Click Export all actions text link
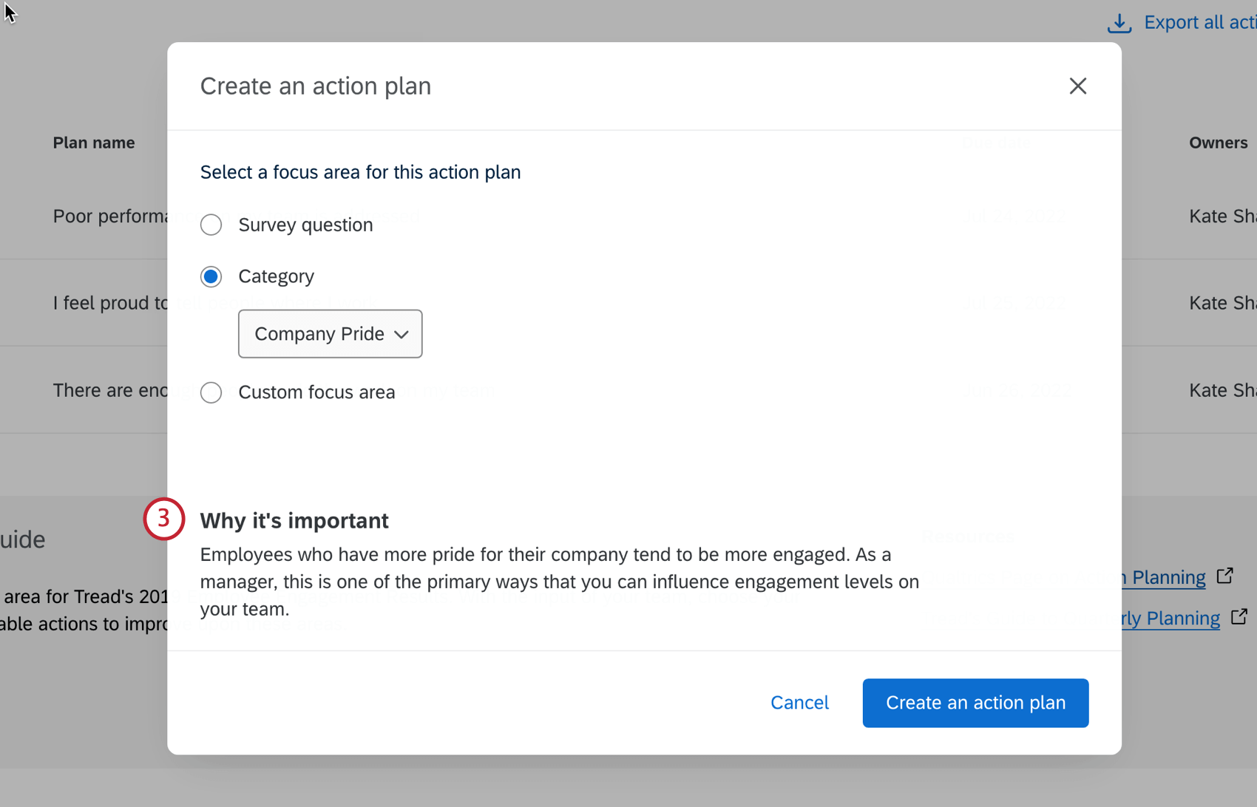Screen dimensions: 1257x807 point(1200,22)
